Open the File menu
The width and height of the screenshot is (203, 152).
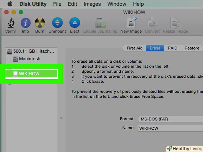(x=57, y=4)
